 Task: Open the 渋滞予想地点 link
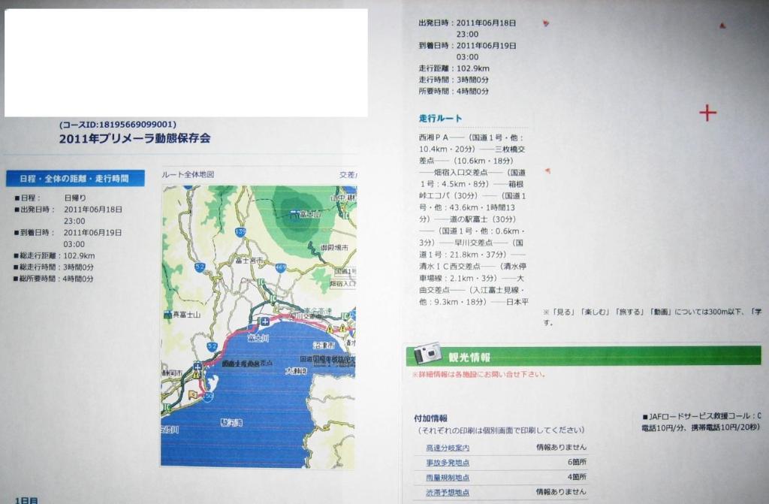448,492
